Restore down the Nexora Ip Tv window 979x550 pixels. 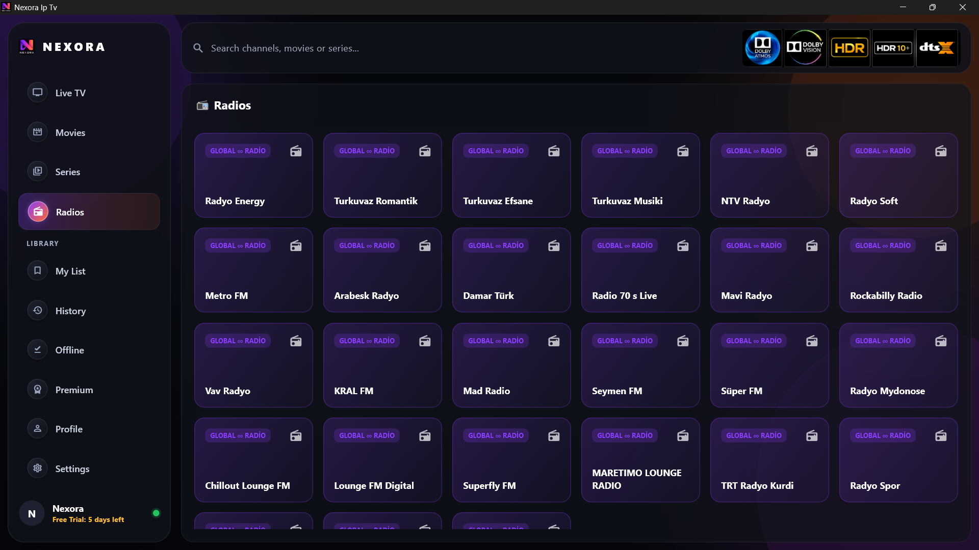click(x=932, y=7)
